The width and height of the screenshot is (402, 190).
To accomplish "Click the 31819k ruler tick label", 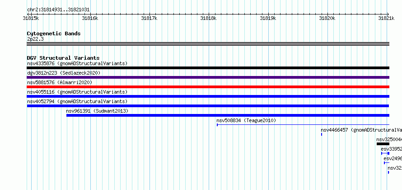I will (x=268, y=18).
